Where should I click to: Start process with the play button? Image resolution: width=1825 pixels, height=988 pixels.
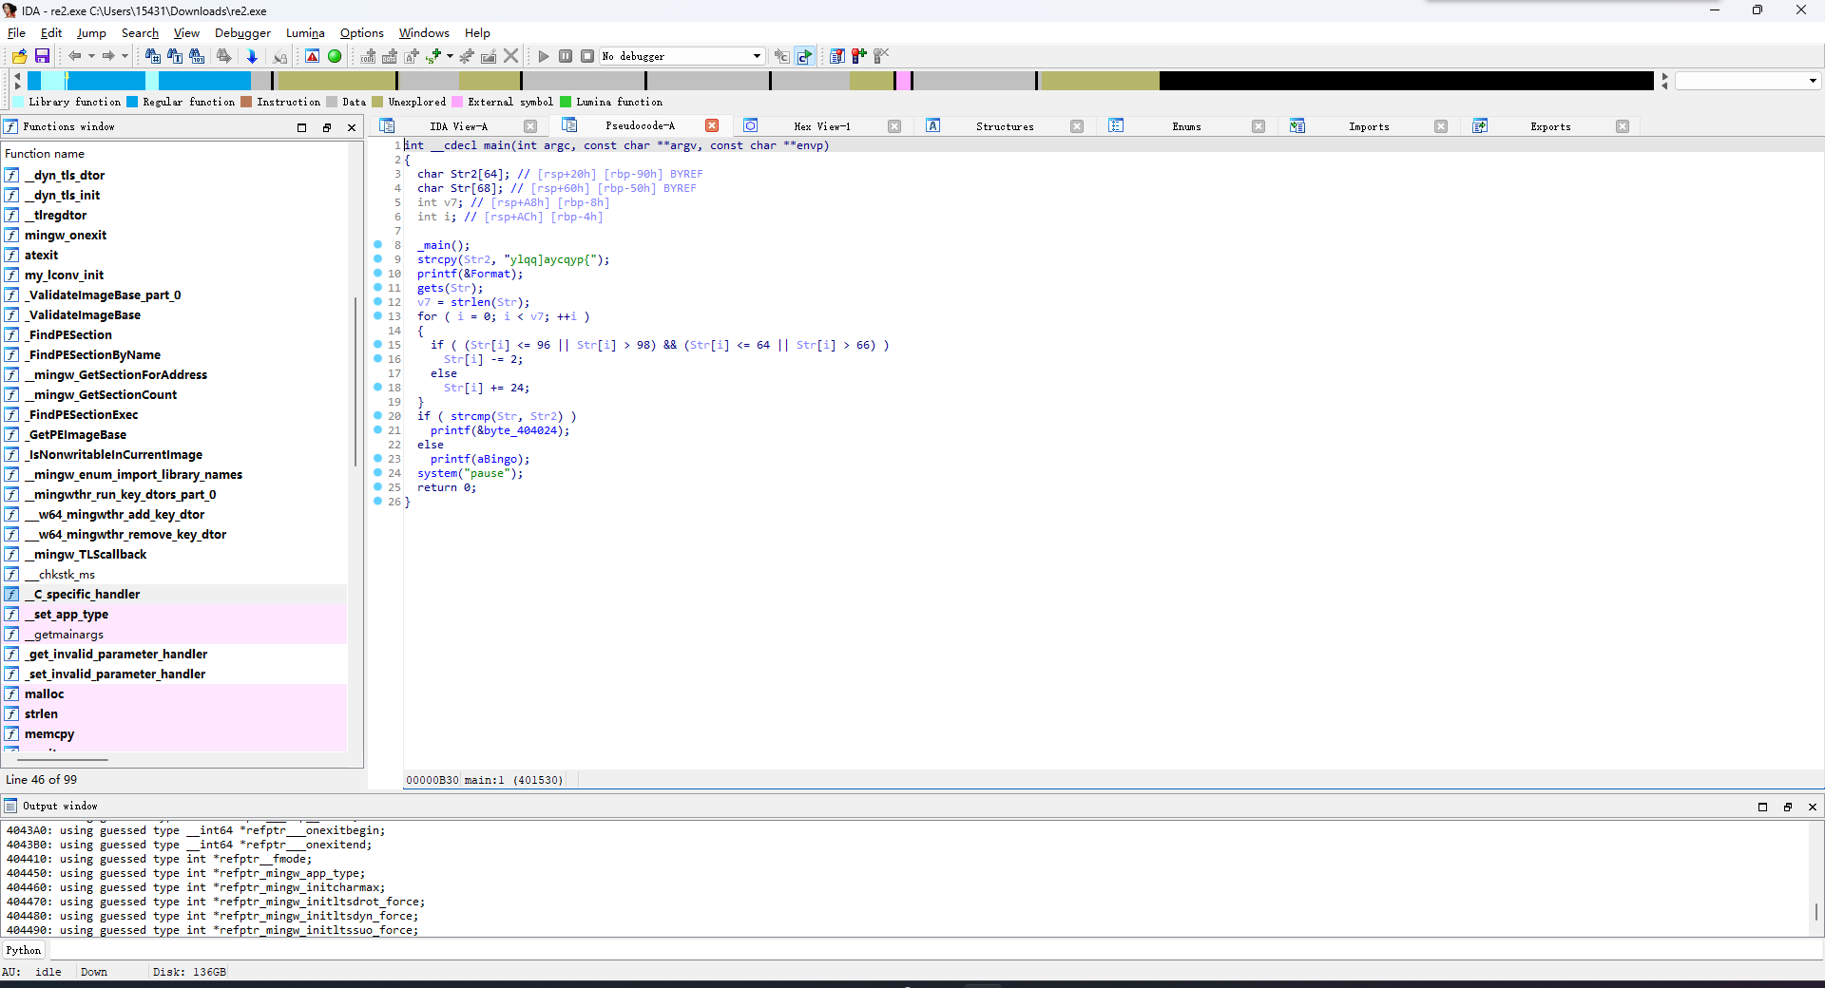[x=544, y=56]
